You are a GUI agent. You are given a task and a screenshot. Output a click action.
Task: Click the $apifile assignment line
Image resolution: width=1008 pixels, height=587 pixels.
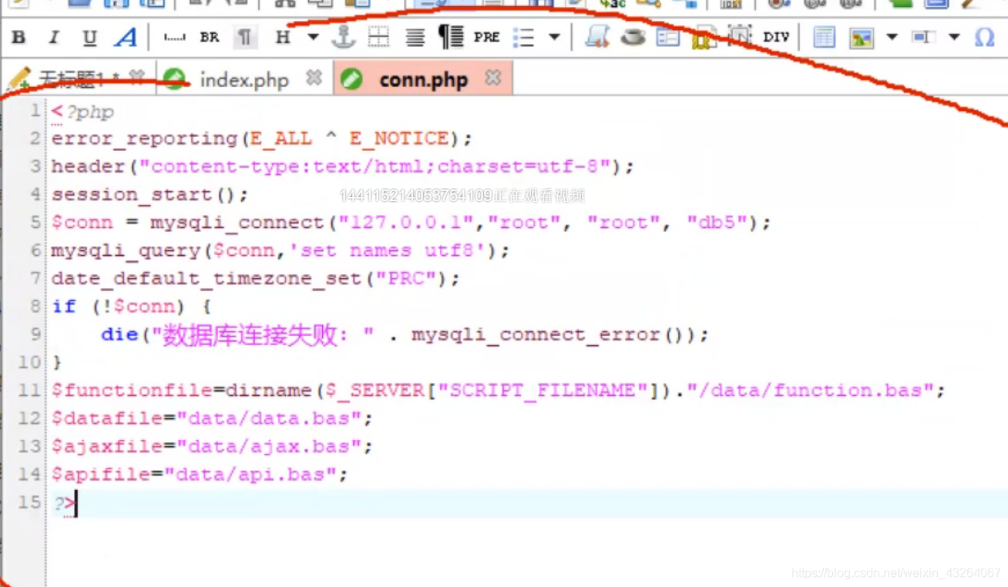(x=200, y=475)
